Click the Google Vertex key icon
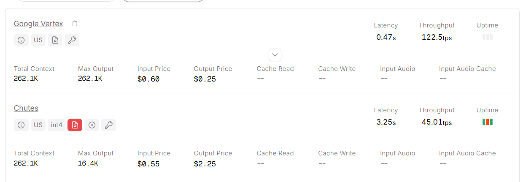Viewport: 526px width, 182px height. [72, 40]
